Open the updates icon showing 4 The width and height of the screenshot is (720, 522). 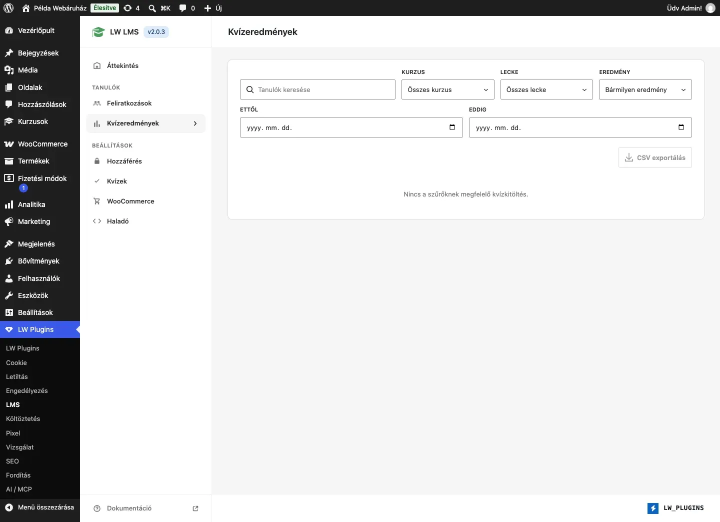[131, 8]
